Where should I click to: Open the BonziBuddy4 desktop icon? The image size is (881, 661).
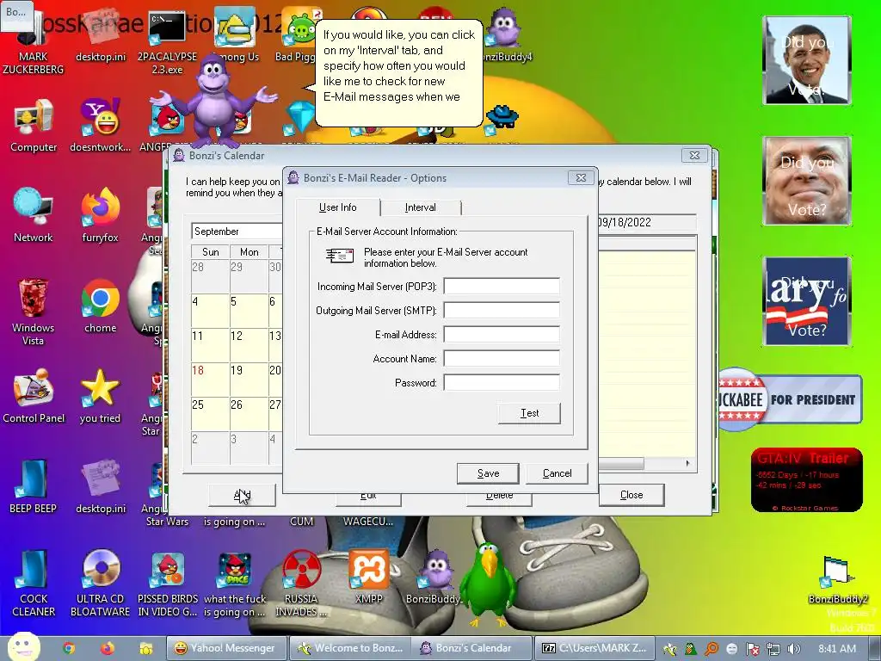[504, 34]
